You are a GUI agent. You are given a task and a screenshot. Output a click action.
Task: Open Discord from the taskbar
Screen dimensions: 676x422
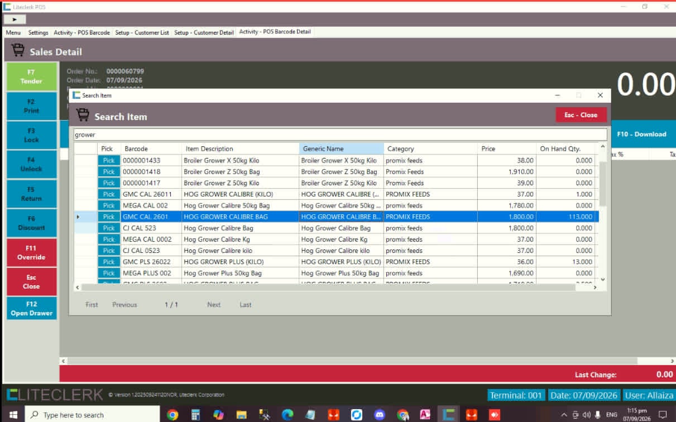pyautogui.click(x=380, y=415)
